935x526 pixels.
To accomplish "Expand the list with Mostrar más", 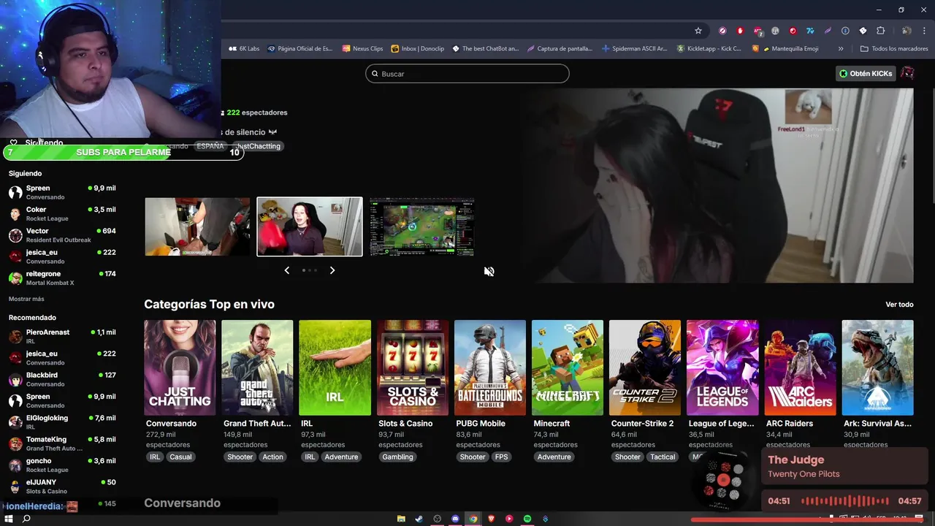I will tap(26, 299).
